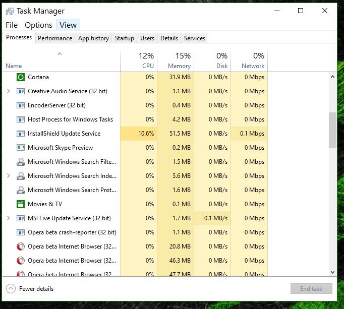
Task: Click the Cortana circle icon
Action: click(21, 77)
